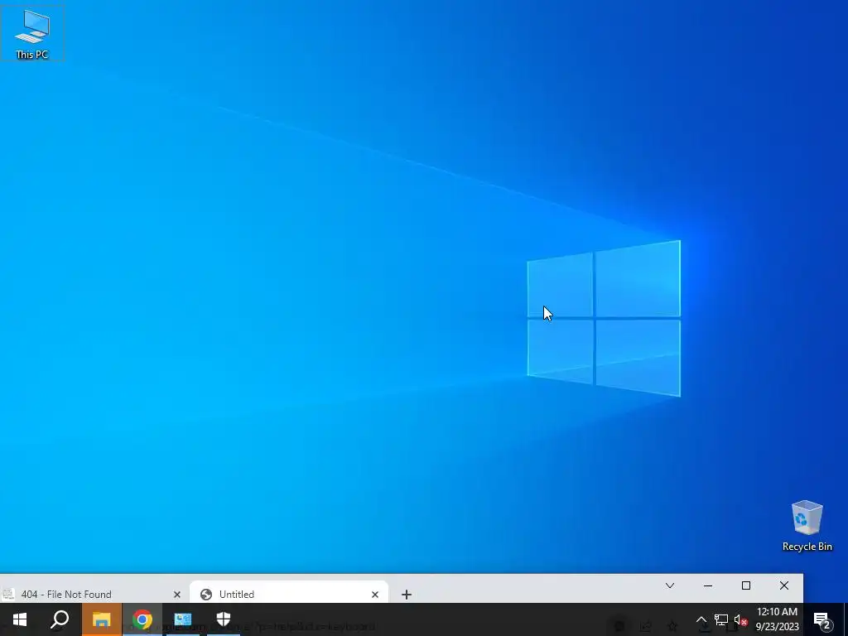
Task: Select the This PC desktop icon
Action: [x=32, y=33]
